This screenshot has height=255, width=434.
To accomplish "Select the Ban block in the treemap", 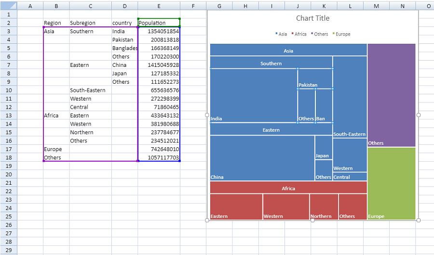I will pyautogui.click(x=324, y=105).
